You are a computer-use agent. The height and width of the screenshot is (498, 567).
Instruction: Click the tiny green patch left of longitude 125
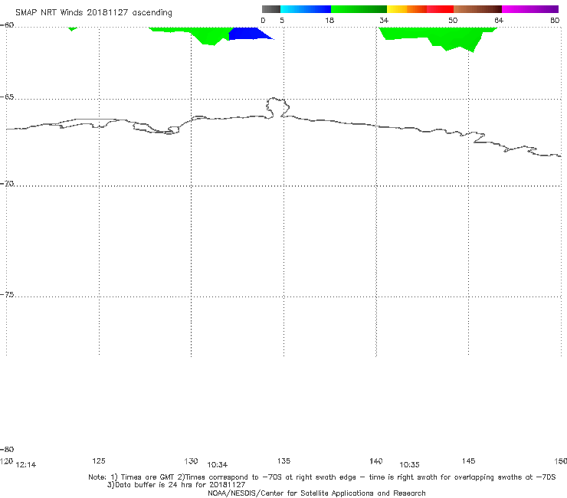coord(72,28)
